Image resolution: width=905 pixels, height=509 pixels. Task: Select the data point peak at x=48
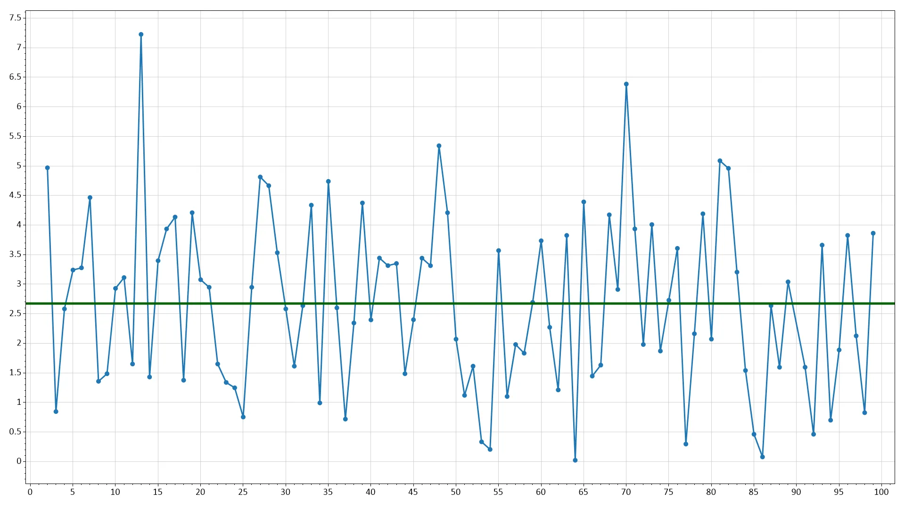(439, 146)
